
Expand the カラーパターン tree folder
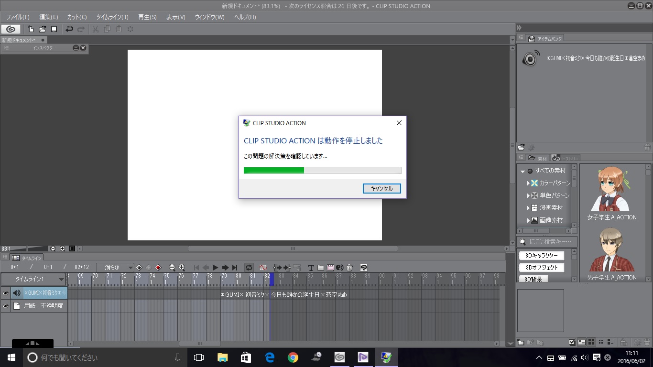tap(528, 183)
